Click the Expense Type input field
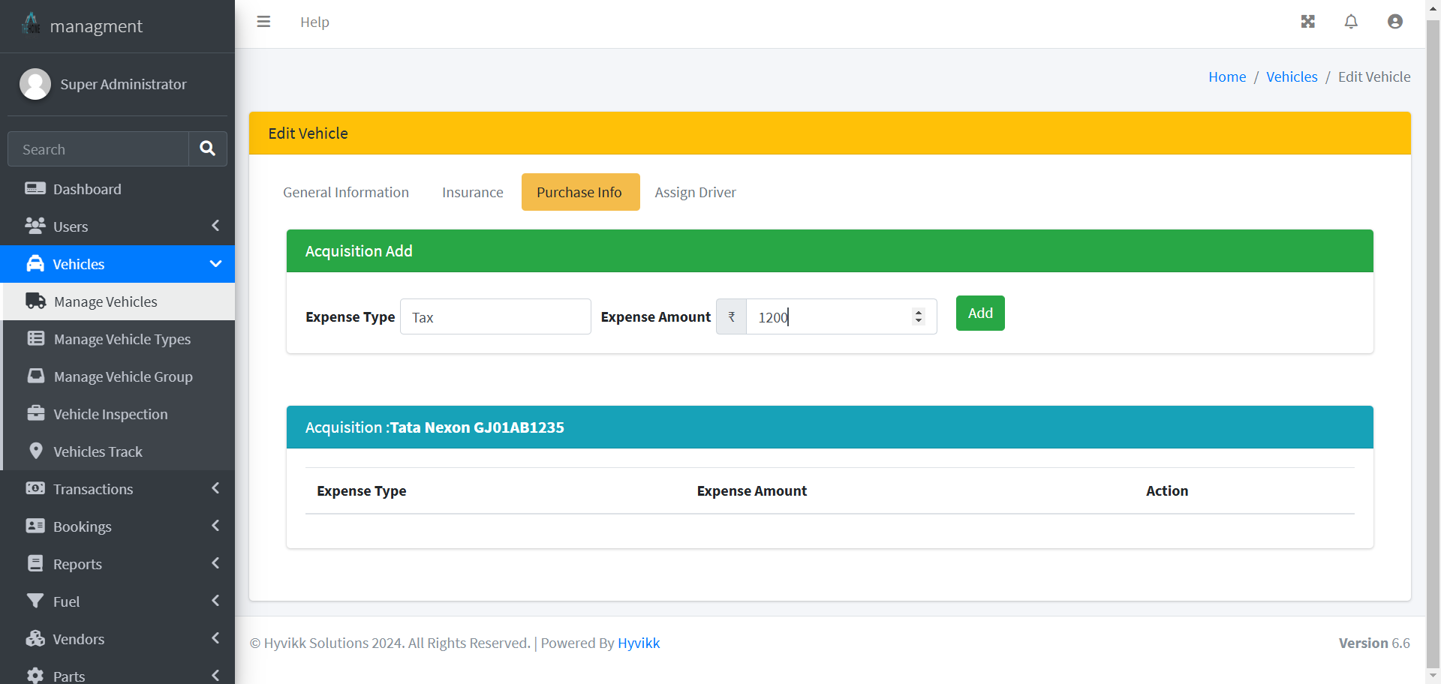Viewport: 1441px width, 684px height. coord(495,316)
